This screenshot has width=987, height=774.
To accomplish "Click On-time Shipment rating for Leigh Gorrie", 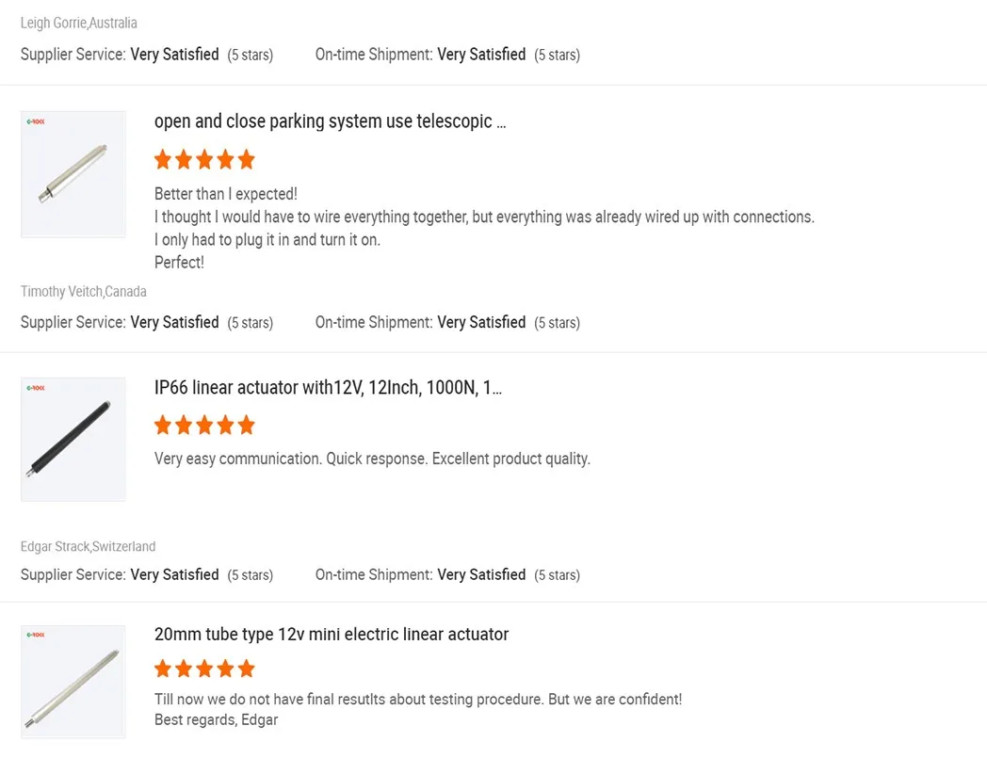I will coord(481,55).
